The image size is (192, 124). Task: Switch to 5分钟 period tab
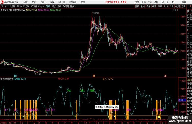click(19, 6)
